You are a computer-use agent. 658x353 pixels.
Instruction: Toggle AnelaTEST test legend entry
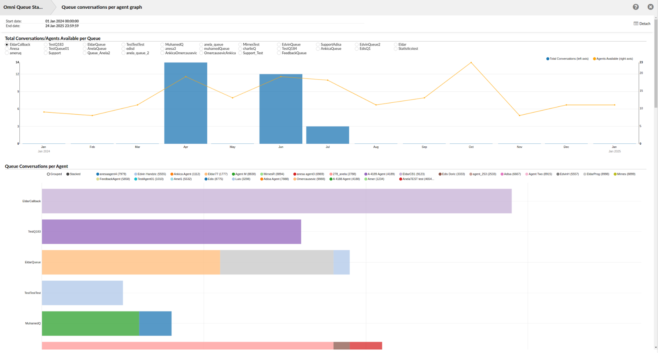(x=417, y=179)
